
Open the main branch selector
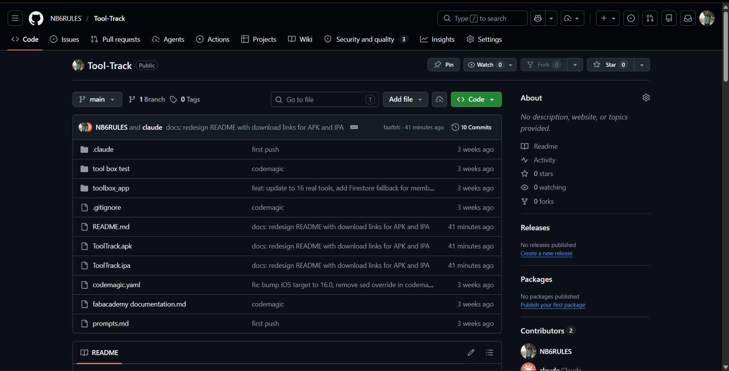[97, 99]
